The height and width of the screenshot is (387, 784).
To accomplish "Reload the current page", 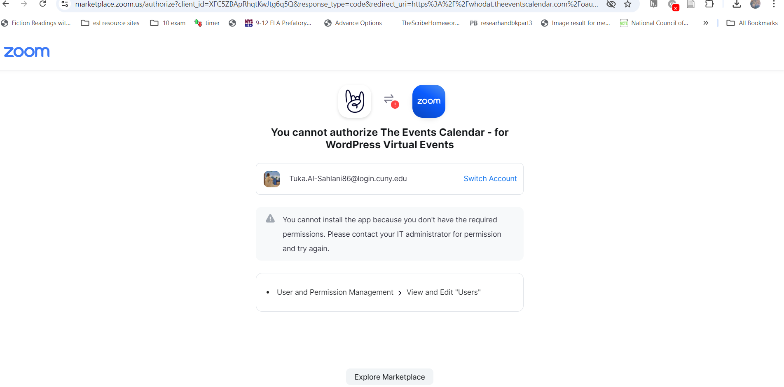I will pos(42,4).
